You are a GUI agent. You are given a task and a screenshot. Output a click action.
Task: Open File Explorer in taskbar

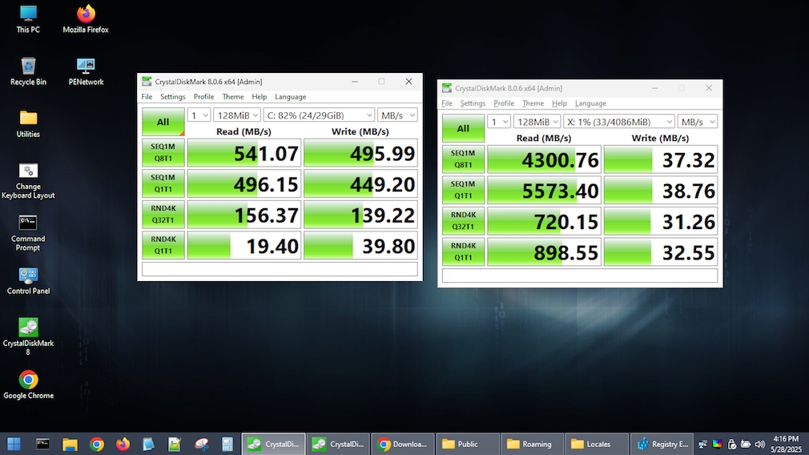tap(70, 444)
